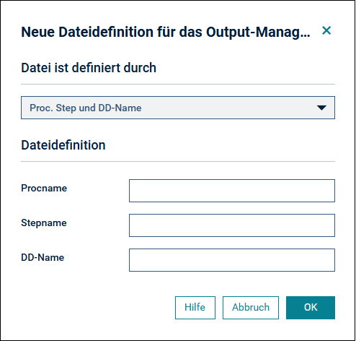Image resolution: width=356 pixels, height=341 pixels.
Task: Open the 'Proc. Step und DD-Name' dropdown
Action: pyautogui.click(x=178, y=108)
